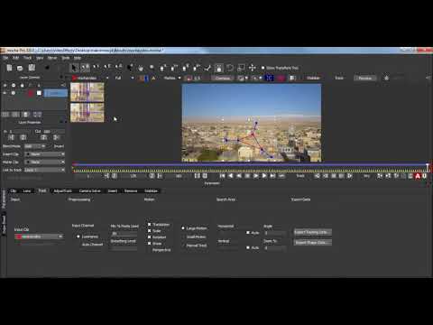This screenshot has width=433, height=325.
Task: Open the Full proxy scale dropdown
Action: 124,78
